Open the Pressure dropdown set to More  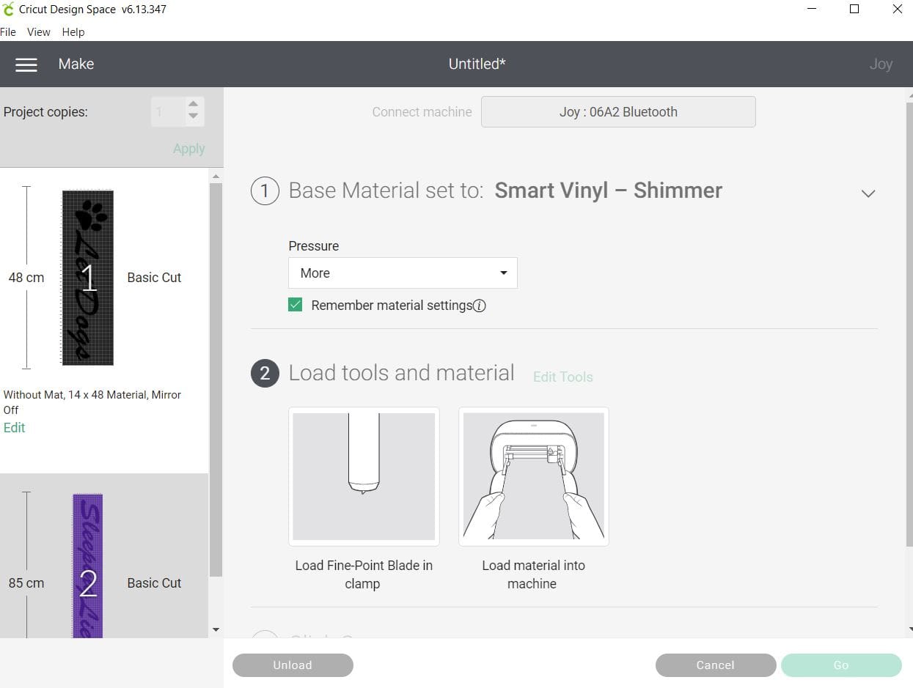[403, 273]
